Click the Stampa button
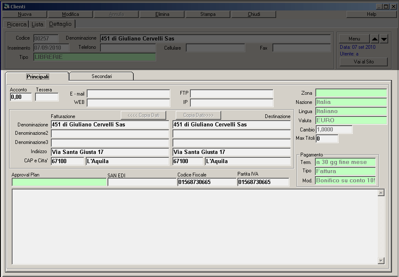 click(208, 14)
